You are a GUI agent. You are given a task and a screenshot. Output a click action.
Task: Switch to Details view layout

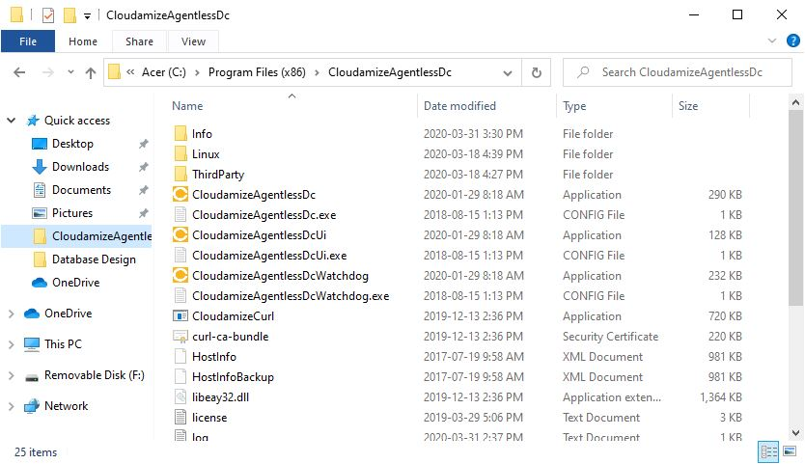(x=770, y=451)
